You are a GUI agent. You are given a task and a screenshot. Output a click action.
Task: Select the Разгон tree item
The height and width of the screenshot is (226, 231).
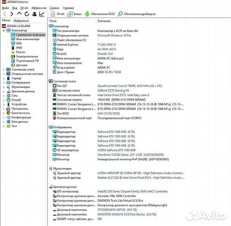pos(18,52)
